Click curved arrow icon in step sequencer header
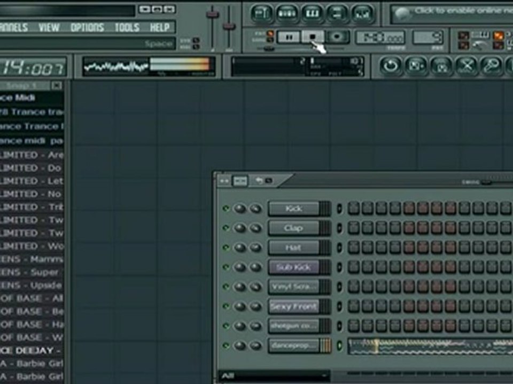The height and width of the screenshot is (384, 513). click(x=259, y=181)
